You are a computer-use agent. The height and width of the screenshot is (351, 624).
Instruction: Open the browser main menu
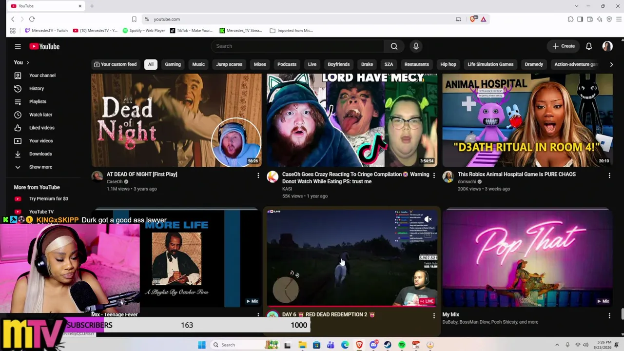pyautogui.click(x=619, y=19)
